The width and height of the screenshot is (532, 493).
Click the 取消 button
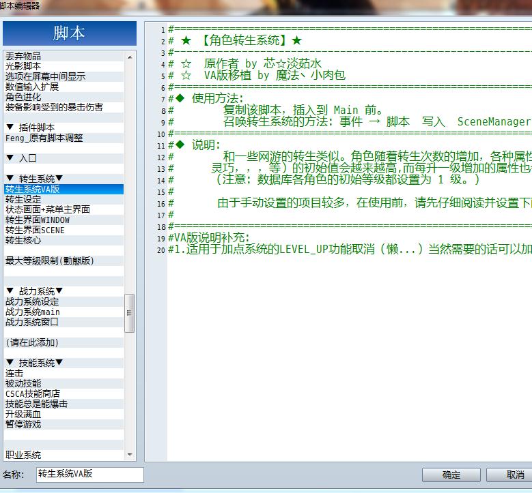pyautogui.click(x=511, y=475)
